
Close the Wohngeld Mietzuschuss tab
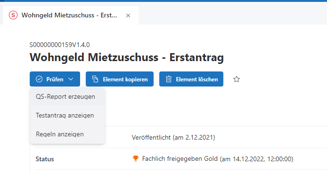pos(128,16)
